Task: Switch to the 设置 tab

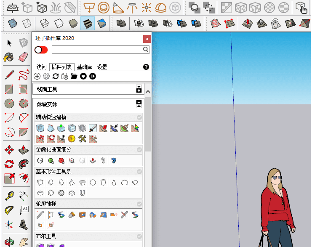Action: 102,67
